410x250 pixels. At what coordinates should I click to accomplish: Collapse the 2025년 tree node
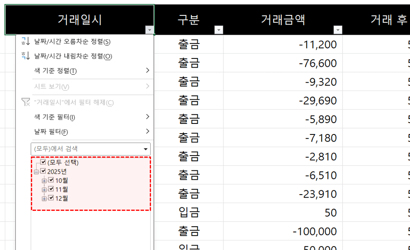coord(36,172)
